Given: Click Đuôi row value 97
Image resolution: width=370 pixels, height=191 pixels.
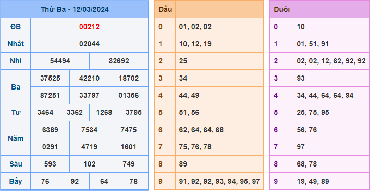Looking at the screenshot, I should click(x=301, y=147).
